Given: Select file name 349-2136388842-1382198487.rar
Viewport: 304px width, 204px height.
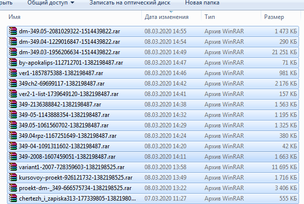Looking at the screenshot, I should [x=60, y=104].
